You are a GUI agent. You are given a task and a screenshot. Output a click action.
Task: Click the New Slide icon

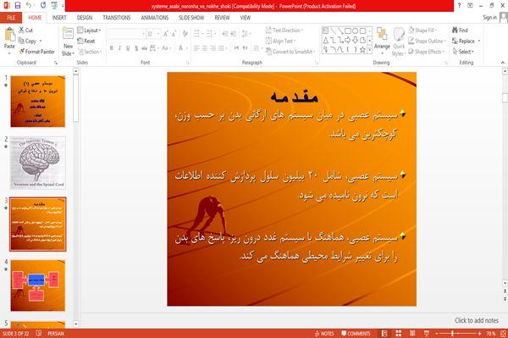[x=68, y=33]
